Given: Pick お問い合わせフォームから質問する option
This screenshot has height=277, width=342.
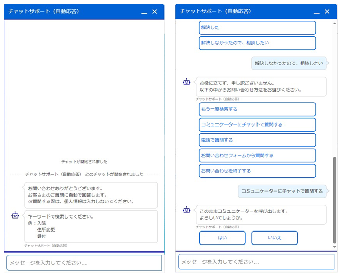Looking at the screenshot, I should [257, 156].
